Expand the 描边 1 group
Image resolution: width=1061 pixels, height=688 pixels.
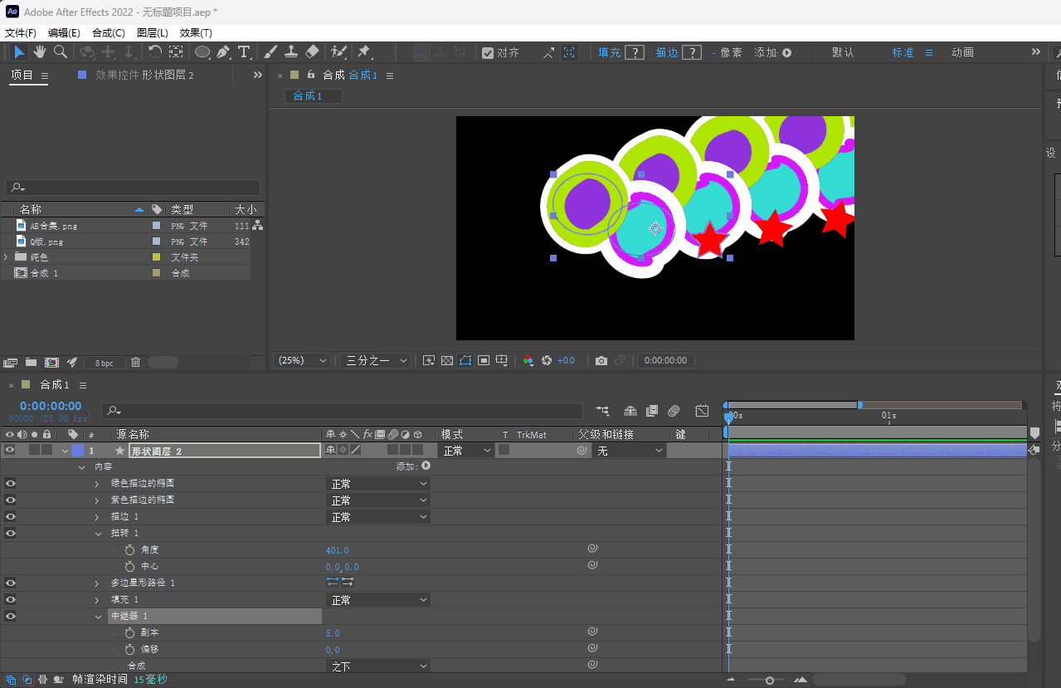[x=97, y=517]
